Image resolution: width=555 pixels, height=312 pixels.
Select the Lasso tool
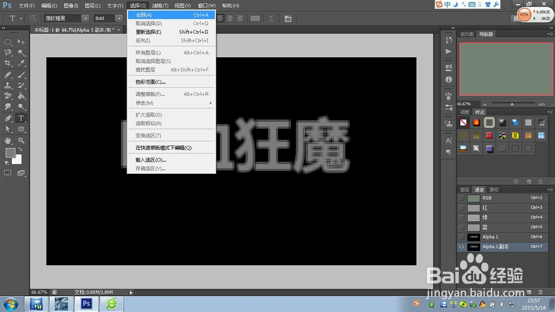point(7,52)
